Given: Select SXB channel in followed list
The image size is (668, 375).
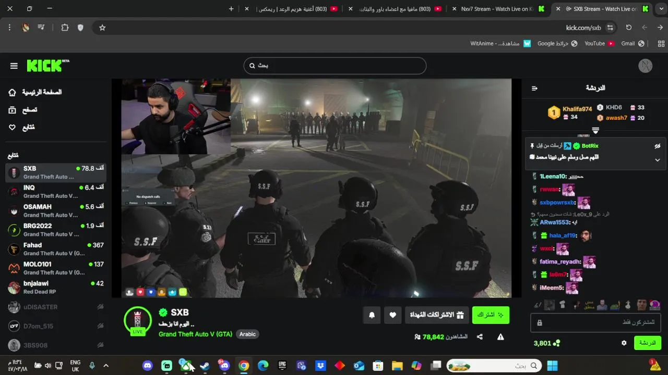Looking at the screenshot, I should click(56, 172).
